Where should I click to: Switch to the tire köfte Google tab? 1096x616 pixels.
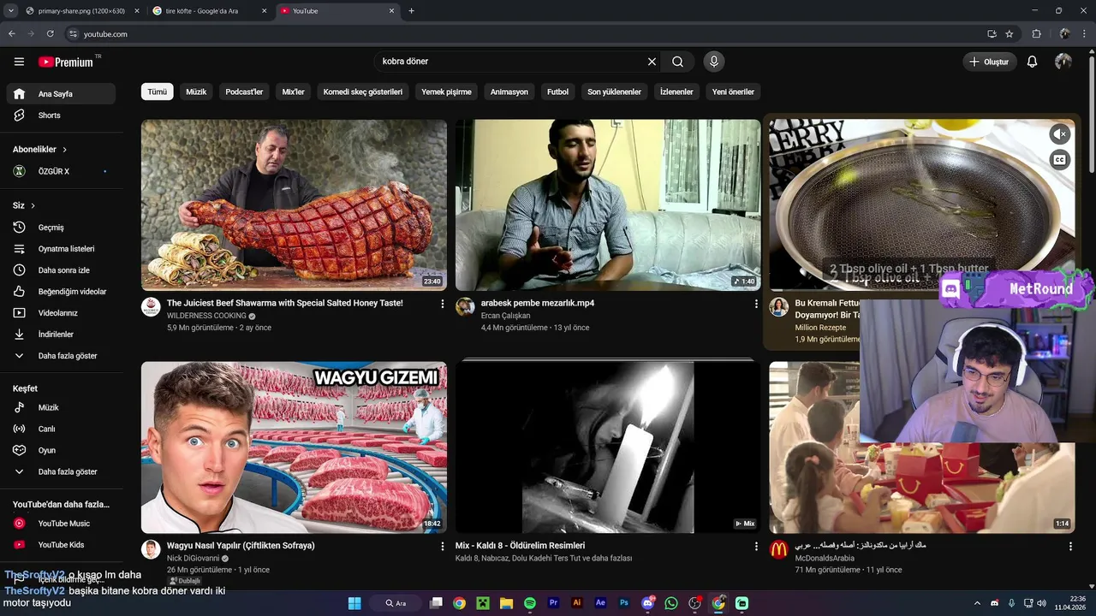click(x=209, y=11)
